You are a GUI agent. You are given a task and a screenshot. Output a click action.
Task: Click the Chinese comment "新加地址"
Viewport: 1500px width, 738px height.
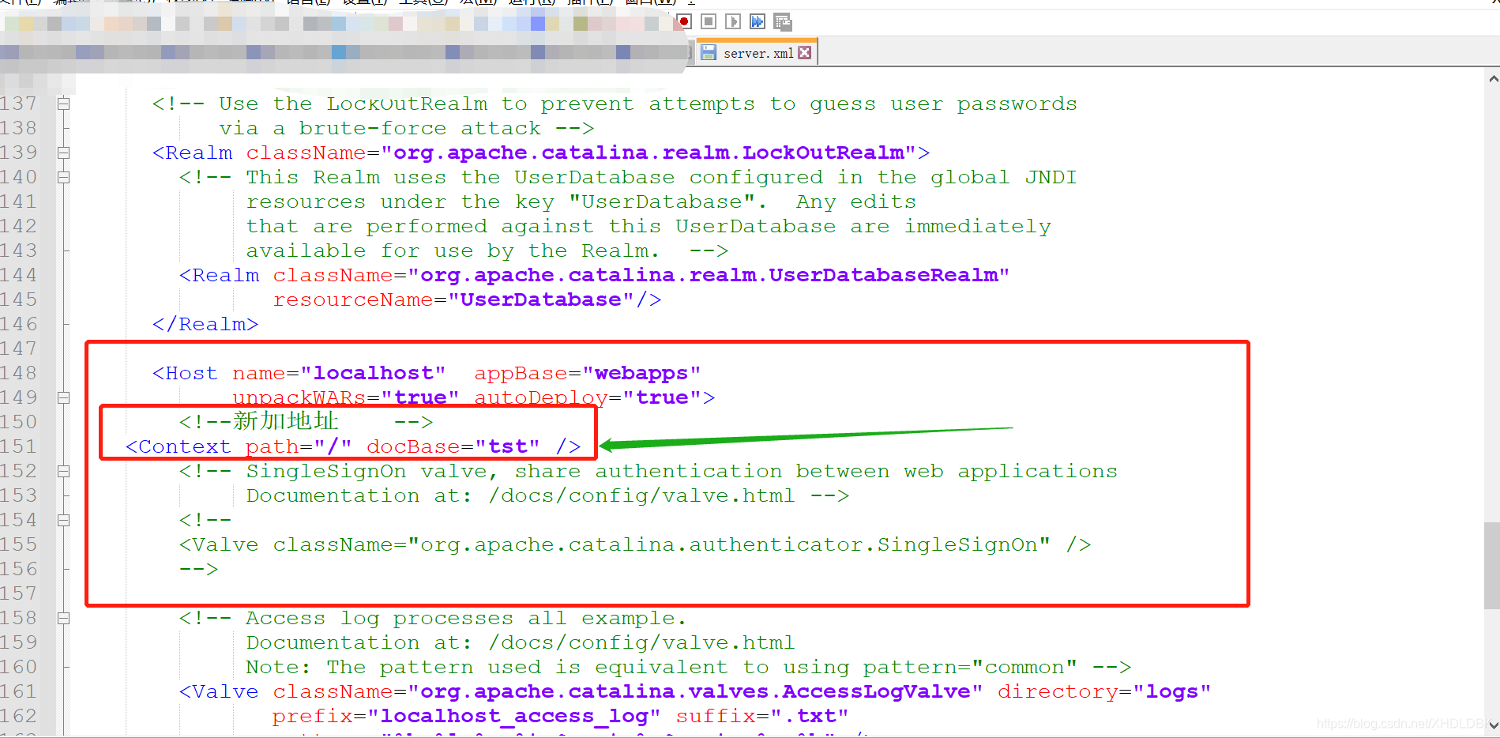pyautogui.click(x=286, y=421)
